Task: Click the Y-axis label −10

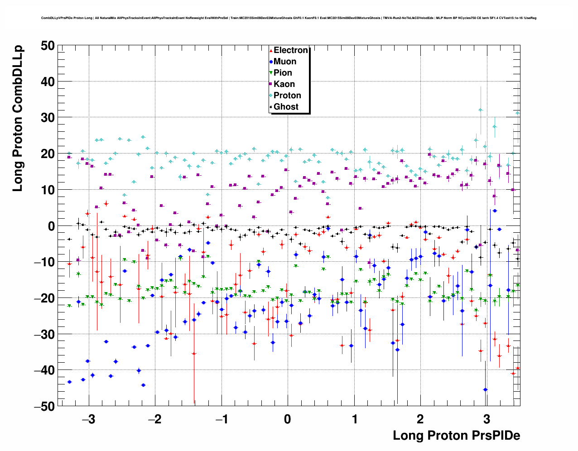Action: (x=44, y=262)
